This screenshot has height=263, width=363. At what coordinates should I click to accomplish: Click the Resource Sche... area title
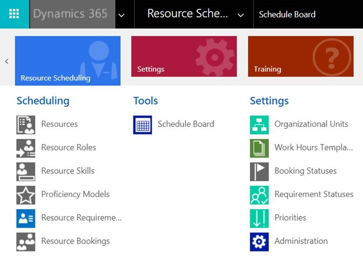point(188,13)
